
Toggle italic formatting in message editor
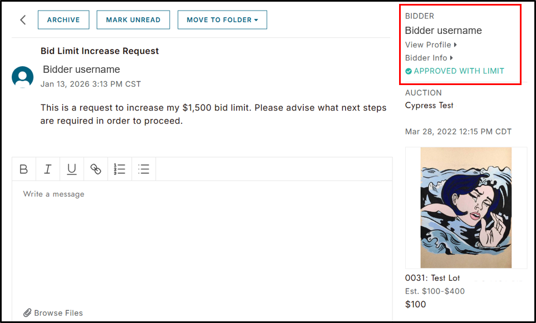point(48,169)
